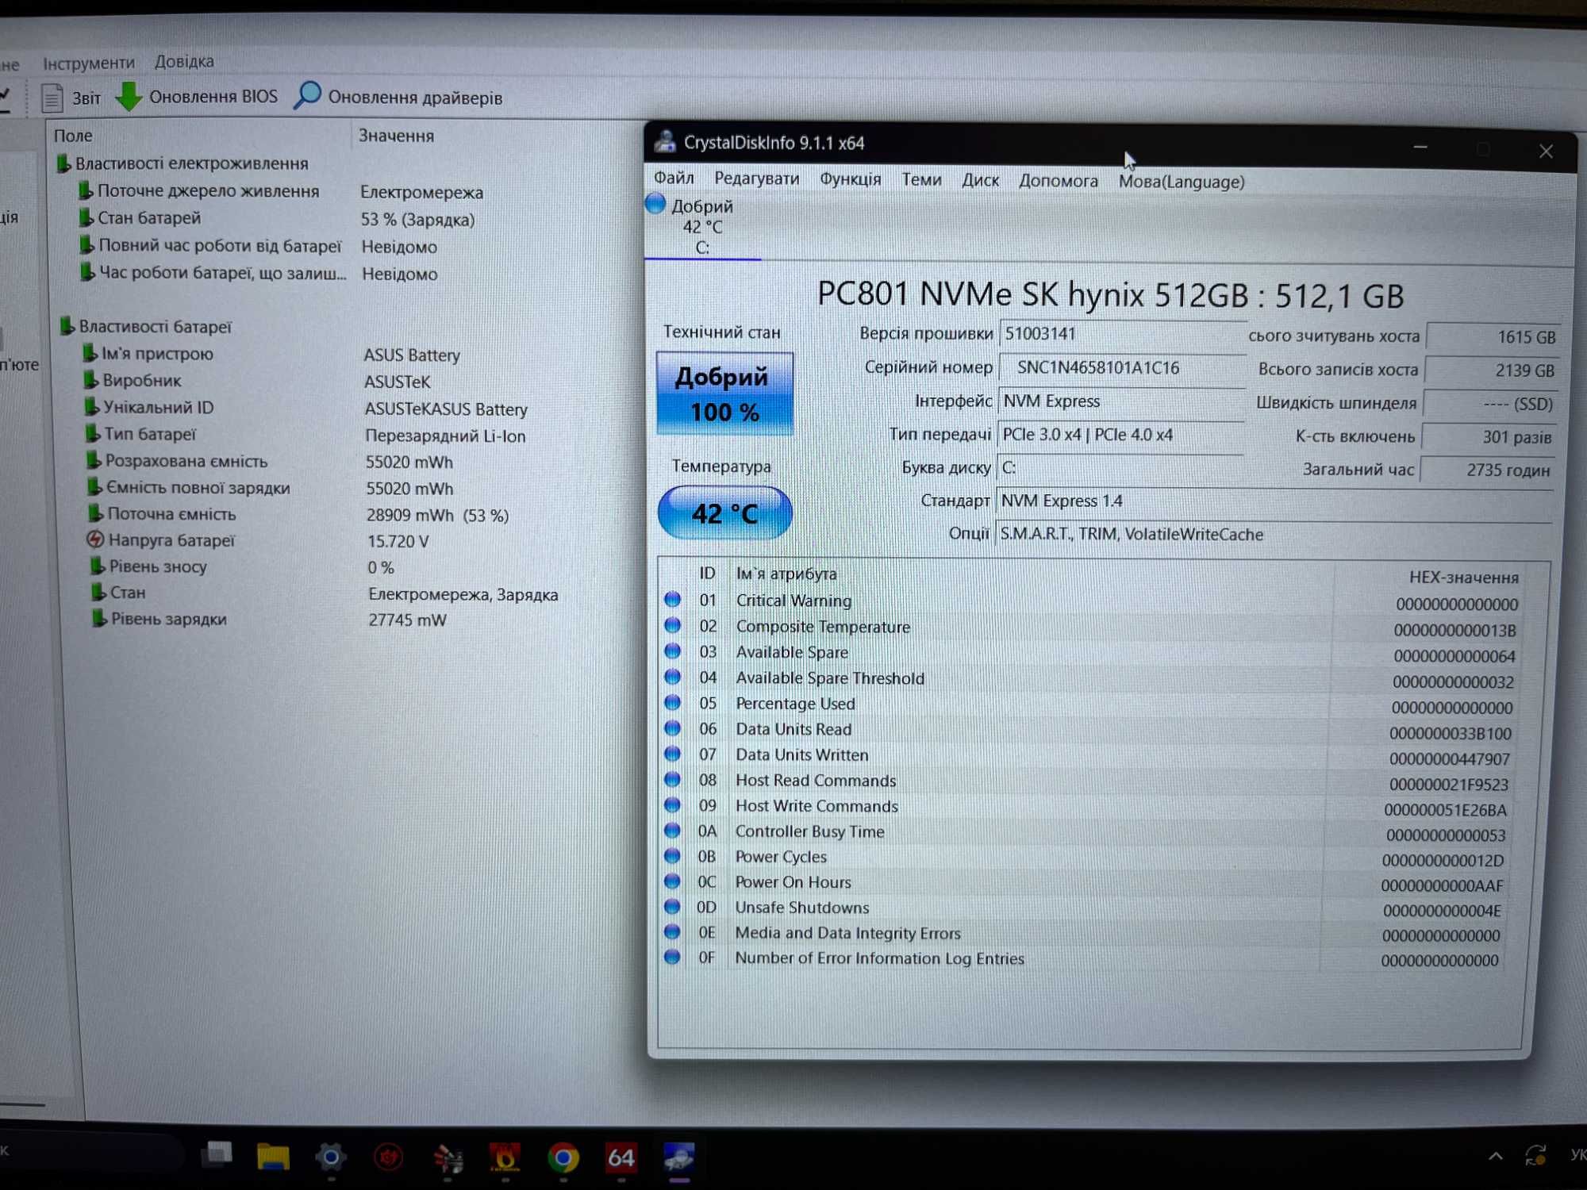Viewport: 1587px width, 1190px height.
Task: Open the Мова(Language) menu
Action: (x=1181, y=182)
